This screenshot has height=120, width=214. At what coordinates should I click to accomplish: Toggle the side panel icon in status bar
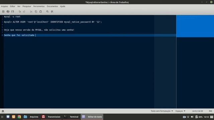pos(3,111)
